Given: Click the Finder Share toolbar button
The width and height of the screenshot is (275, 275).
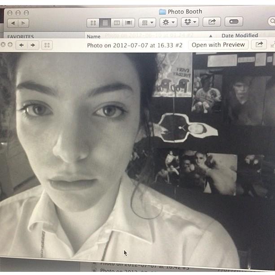Looking at the screenshot, I should click(212, 22).
